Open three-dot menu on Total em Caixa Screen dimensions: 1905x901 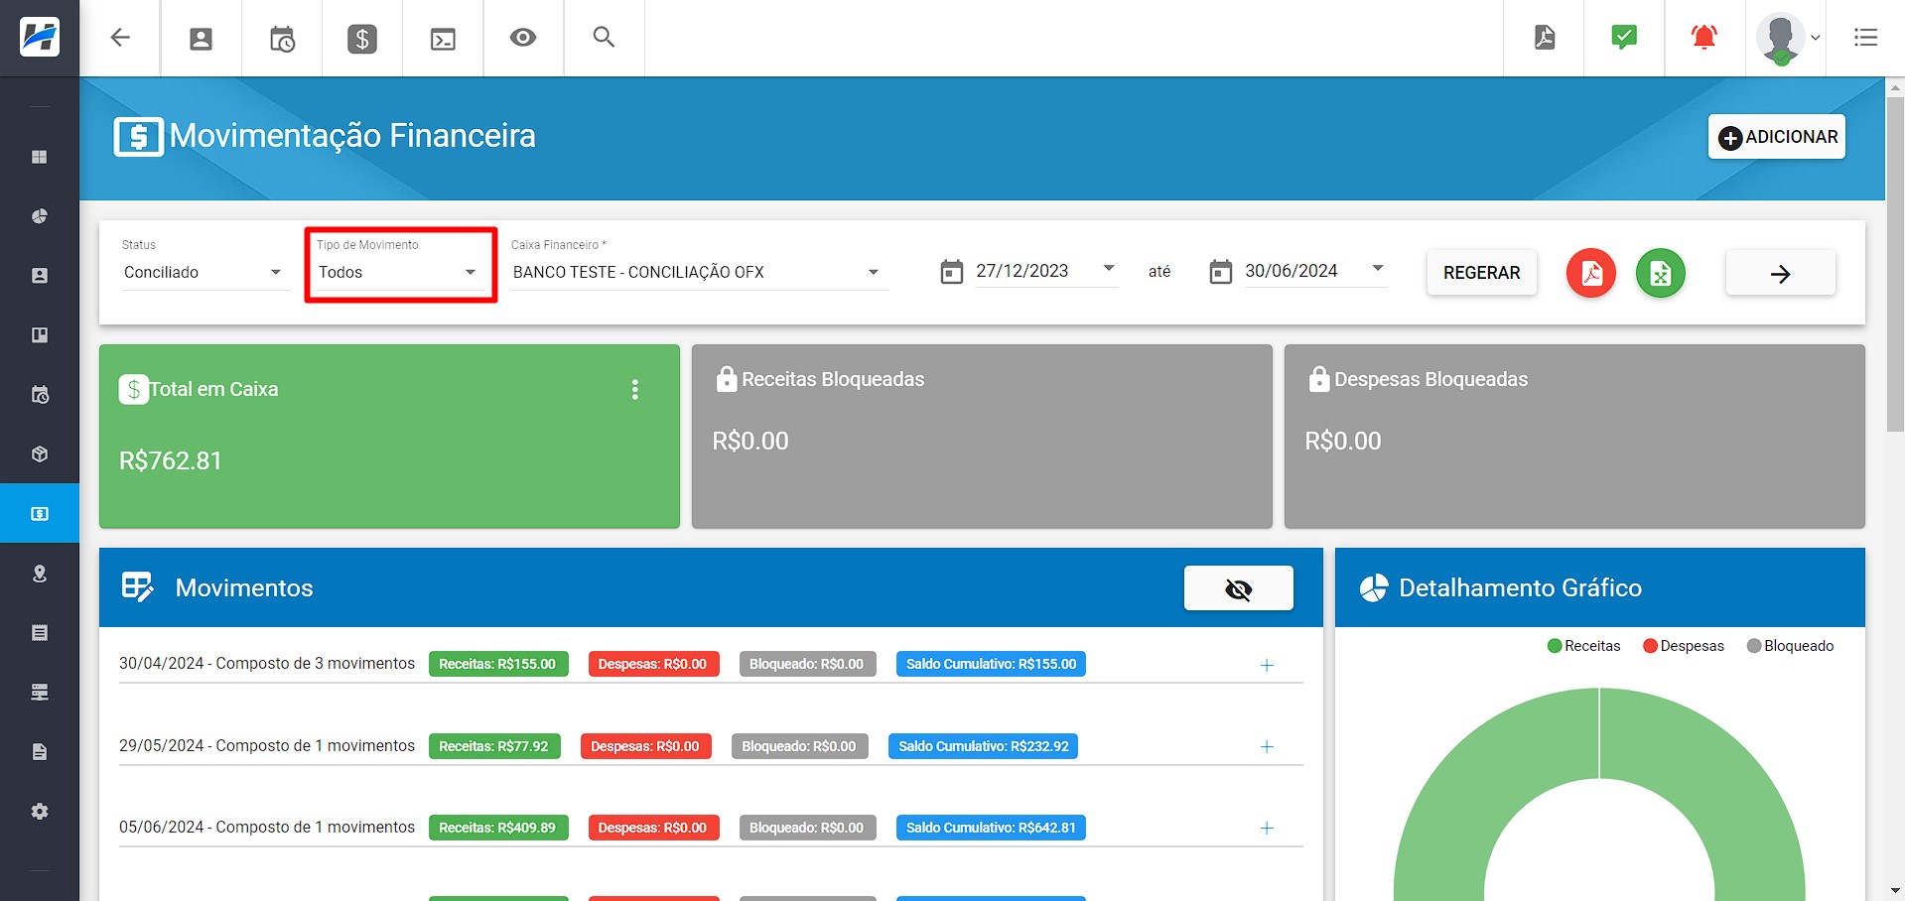coord(635,390)
